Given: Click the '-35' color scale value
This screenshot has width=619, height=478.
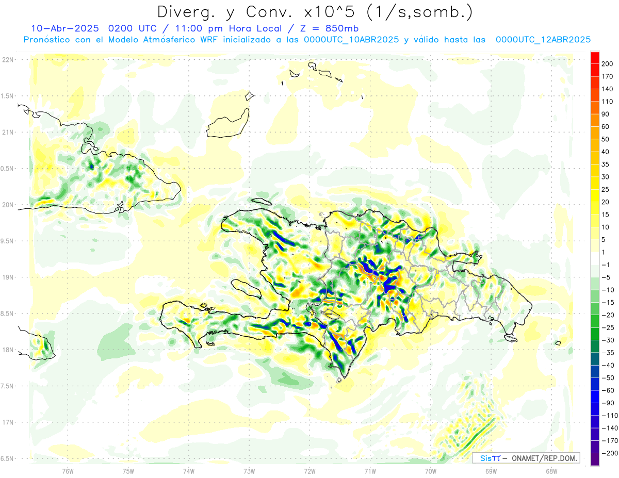Looking at the screenshot, I should [x=609, y=353].
